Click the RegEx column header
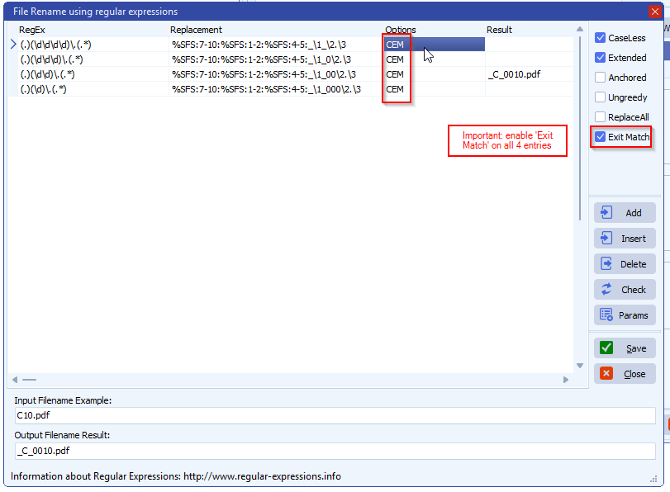This screenshot has width=670, height=492. (32, 30)
